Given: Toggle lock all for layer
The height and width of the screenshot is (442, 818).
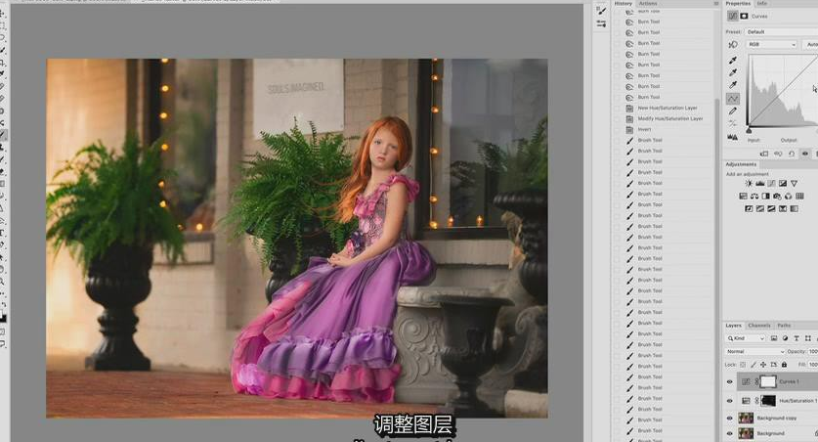Looking at the screenshot, I should (x=784, y=365).
